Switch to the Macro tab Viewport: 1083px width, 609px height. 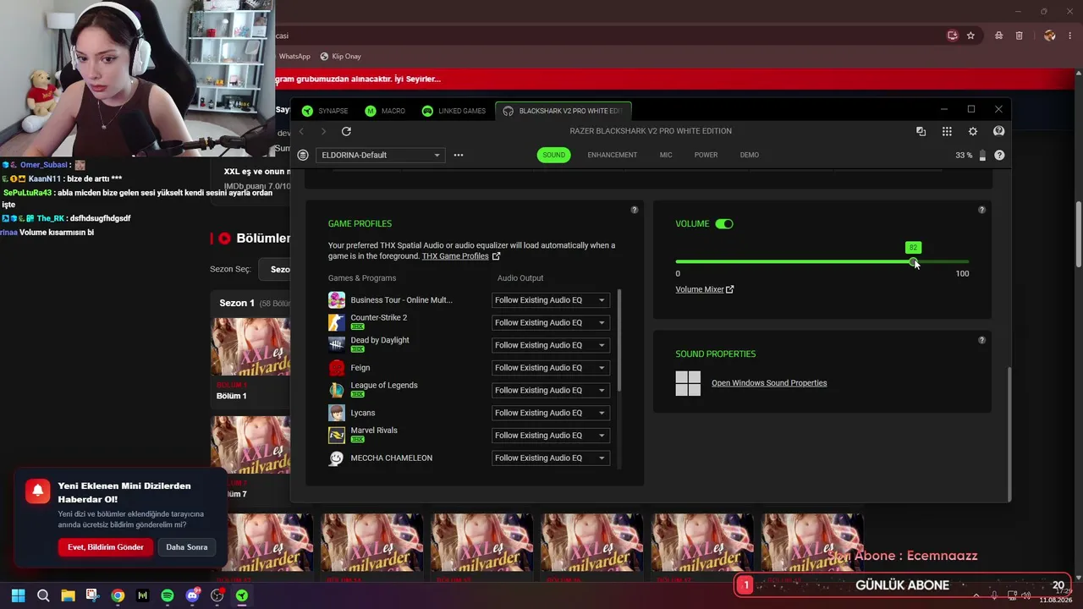tap(385, 111)
